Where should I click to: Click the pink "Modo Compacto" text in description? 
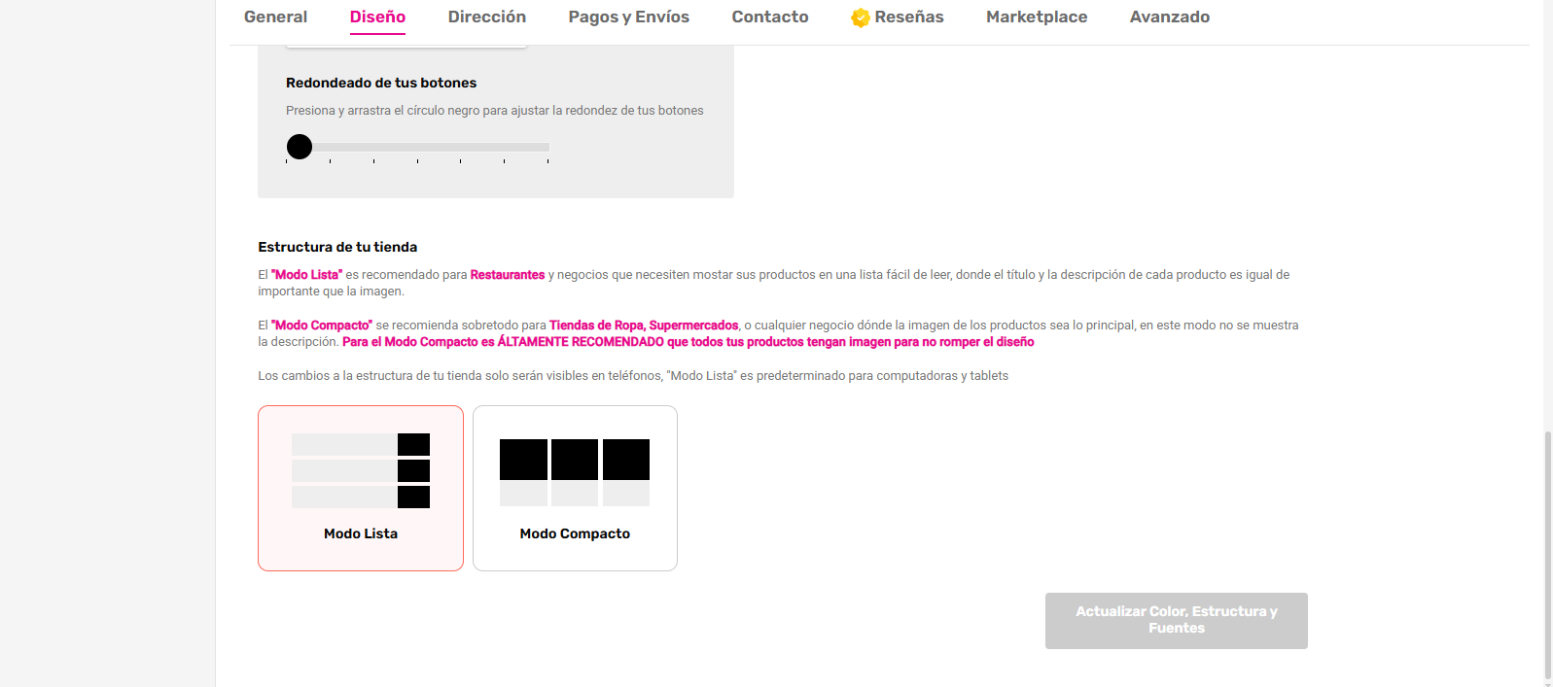[321, 326]
